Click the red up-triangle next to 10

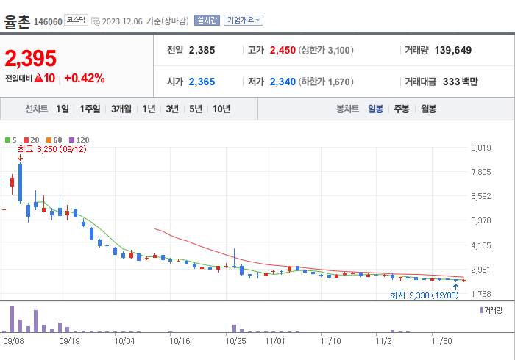[38, 78]
